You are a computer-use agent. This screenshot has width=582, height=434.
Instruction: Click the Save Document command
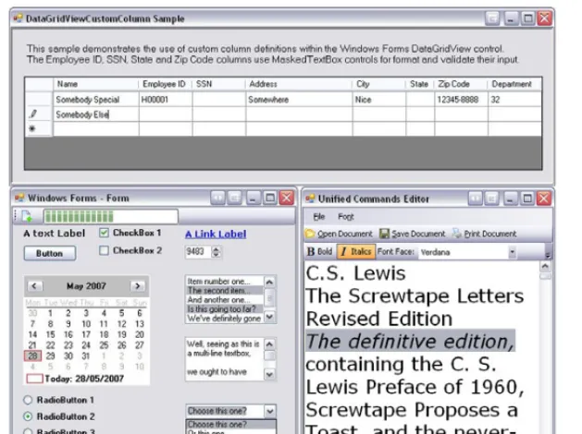[413, 234]
